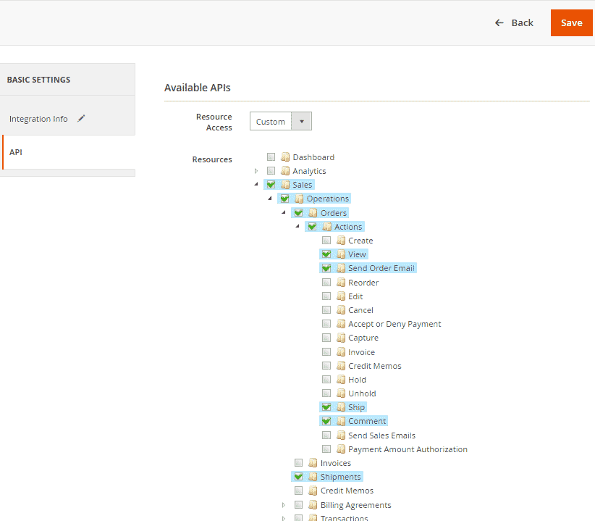Click the Reorder folder icon

(341, 282)
